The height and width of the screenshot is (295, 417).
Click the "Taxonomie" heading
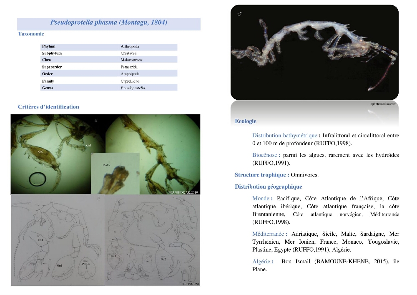31,34
